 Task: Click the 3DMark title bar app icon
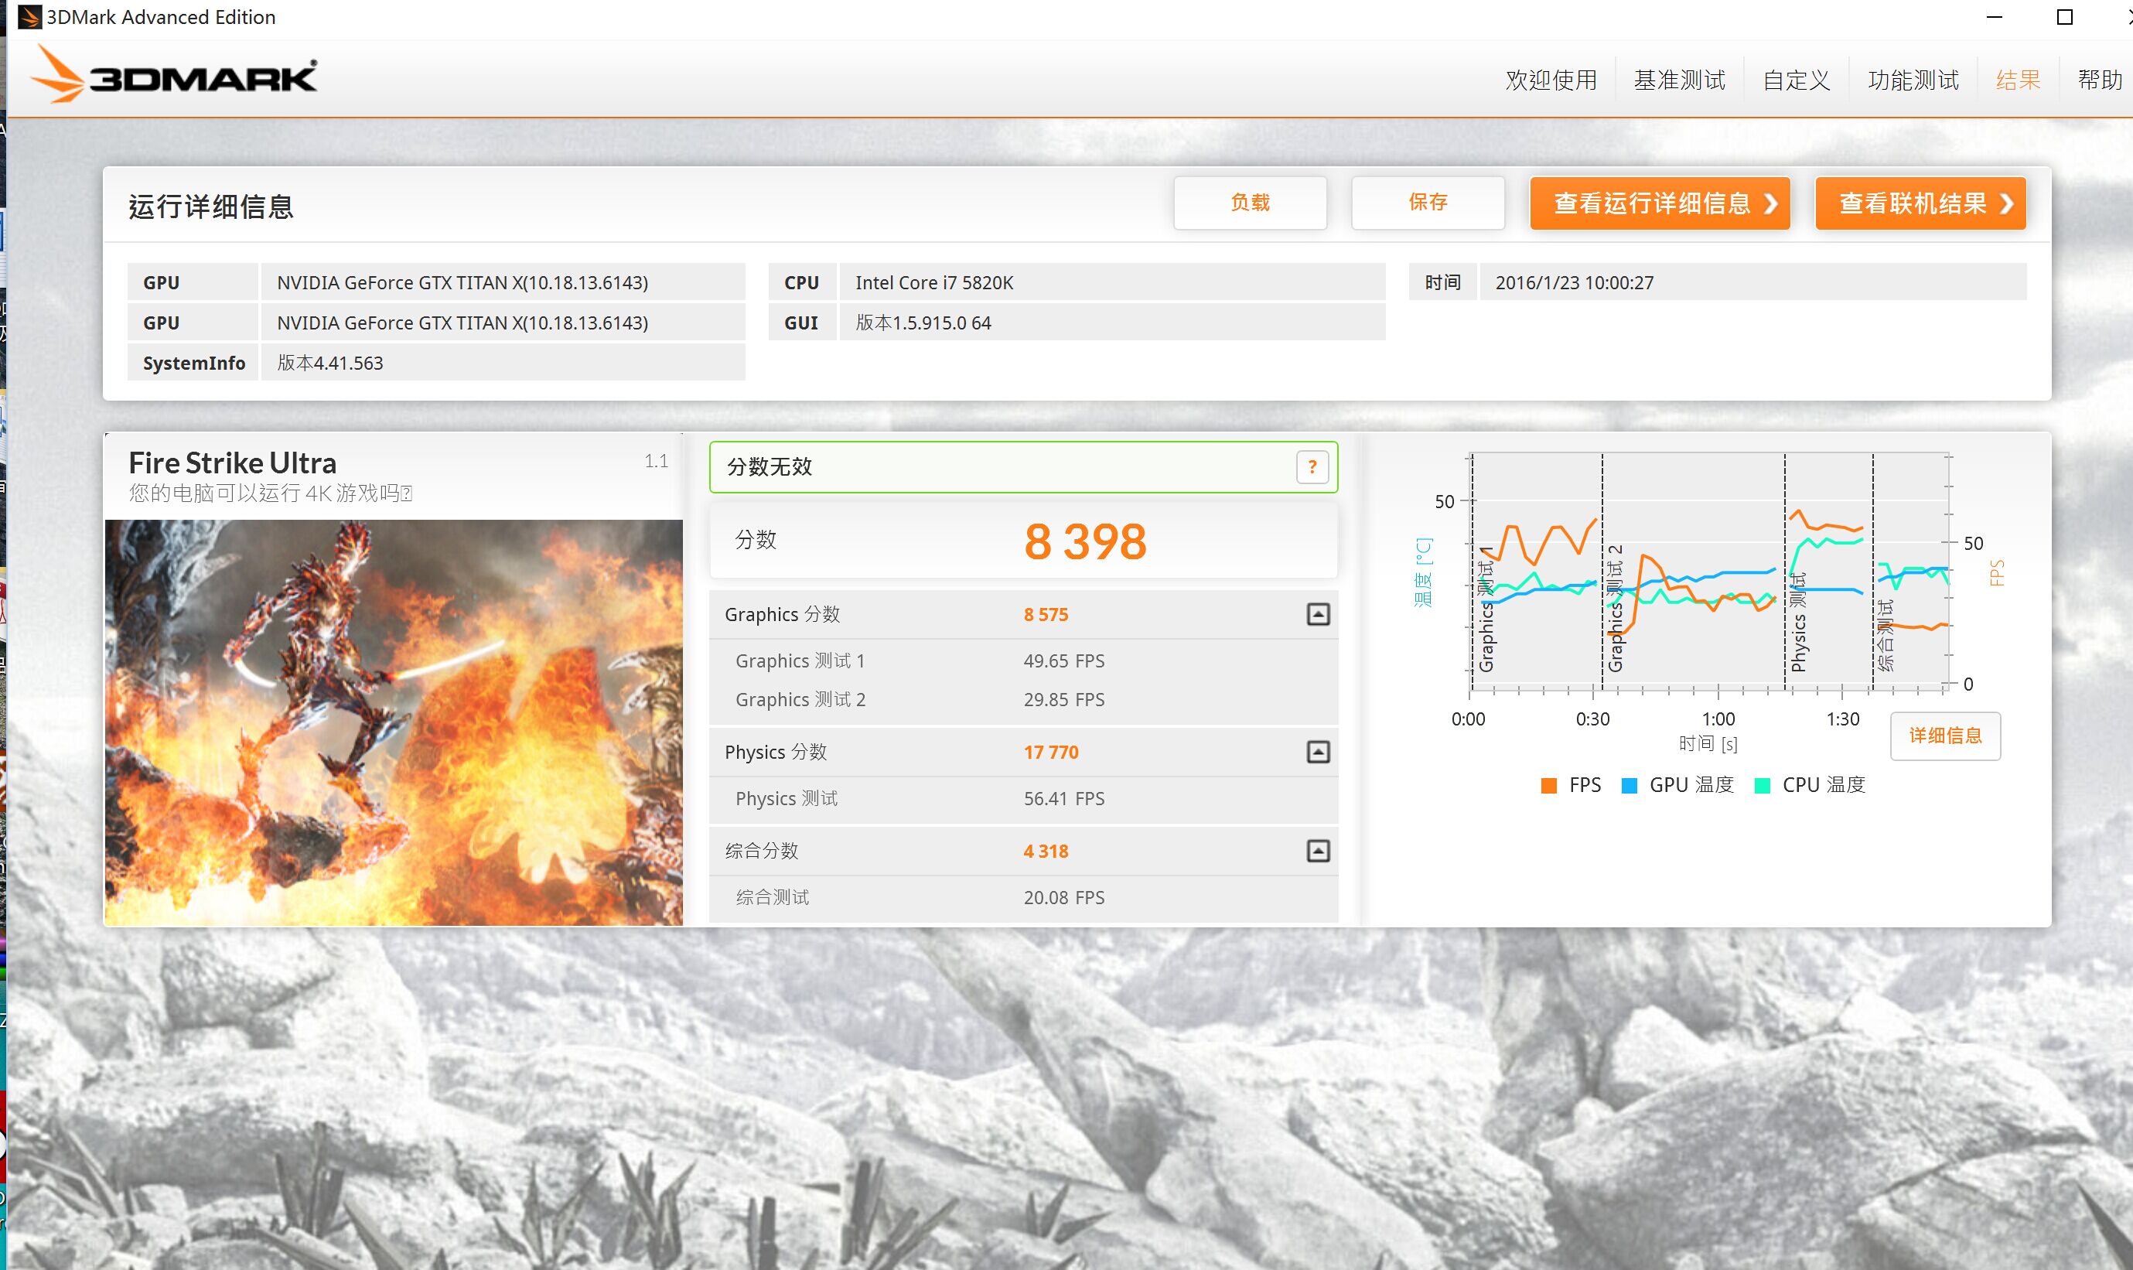click(x=29, y=17)
